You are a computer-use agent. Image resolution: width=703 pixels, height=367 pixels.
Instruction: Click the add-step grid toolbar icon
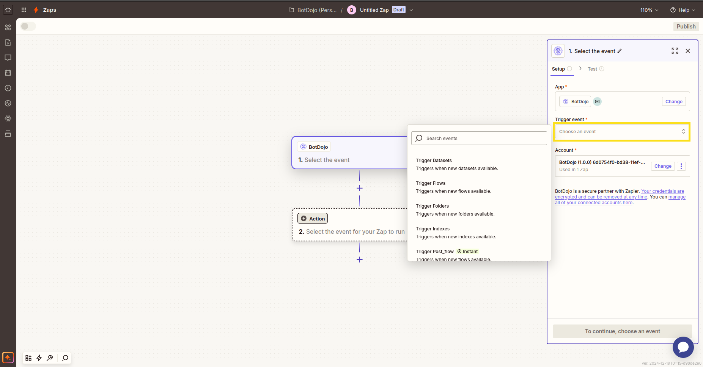click(x=28, y=358)
